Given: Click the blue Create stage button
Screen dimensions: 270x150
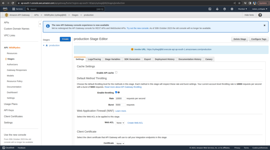Looking at the screenshot, I should click(x=65, y=39).
